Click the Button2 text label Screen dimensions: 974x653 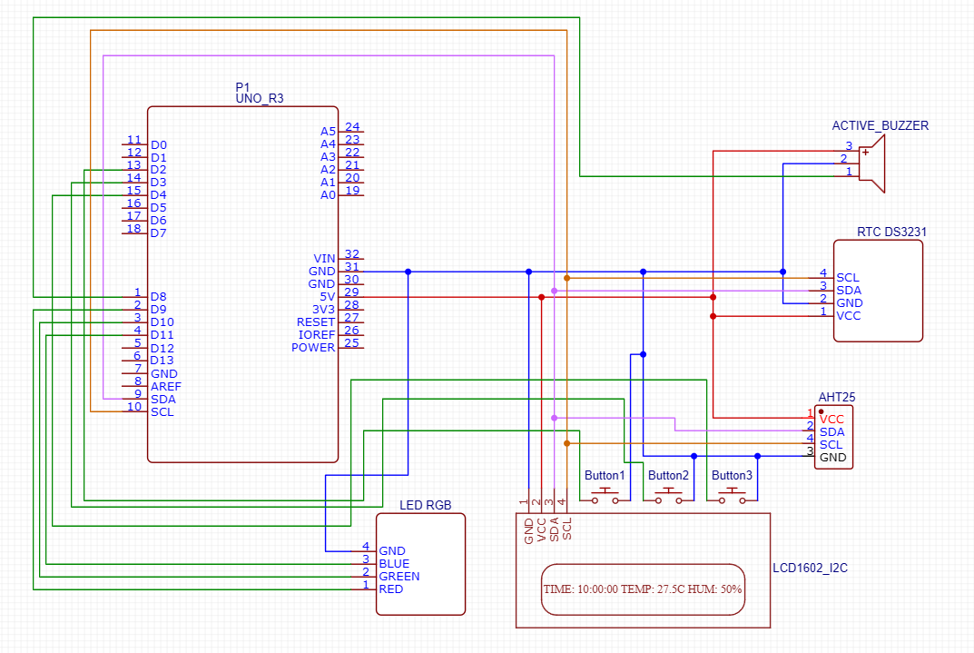click(x=668, y=475)
